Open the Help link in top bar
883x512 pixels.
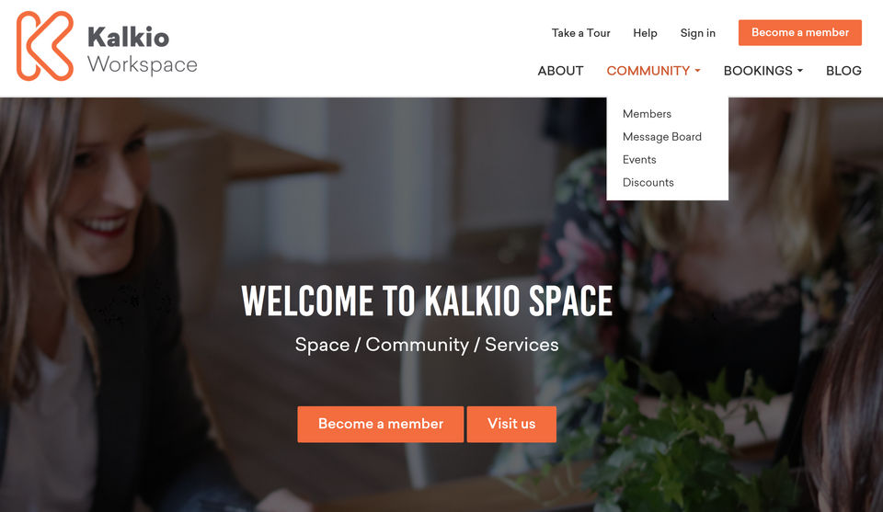click(645, 33)
